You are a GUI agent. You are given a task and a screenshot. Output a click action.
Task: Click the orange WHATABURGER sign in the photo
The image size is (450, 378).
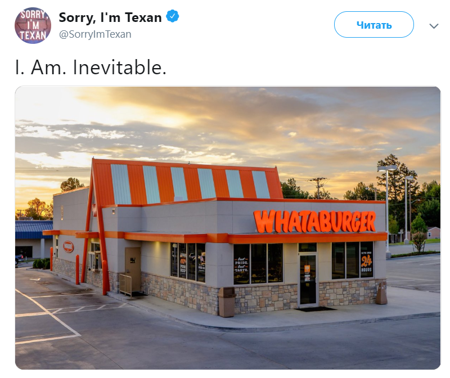pos(315,222)
